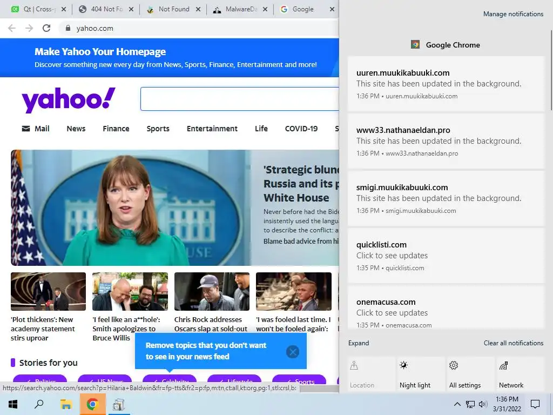This screenshot has width=553, height=415.
Task: Click Manage notifications link
Action: (x=513, y=14)
